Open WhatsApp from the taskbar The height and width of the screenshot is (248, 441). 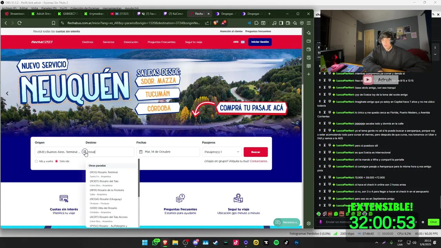(155, 242)
